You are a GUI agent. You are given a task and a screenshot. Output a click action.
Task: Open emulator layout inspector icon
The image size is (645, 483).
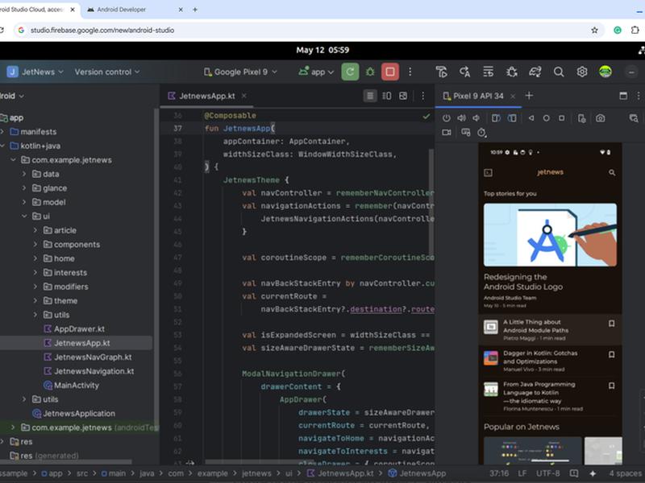pos(634,118)
